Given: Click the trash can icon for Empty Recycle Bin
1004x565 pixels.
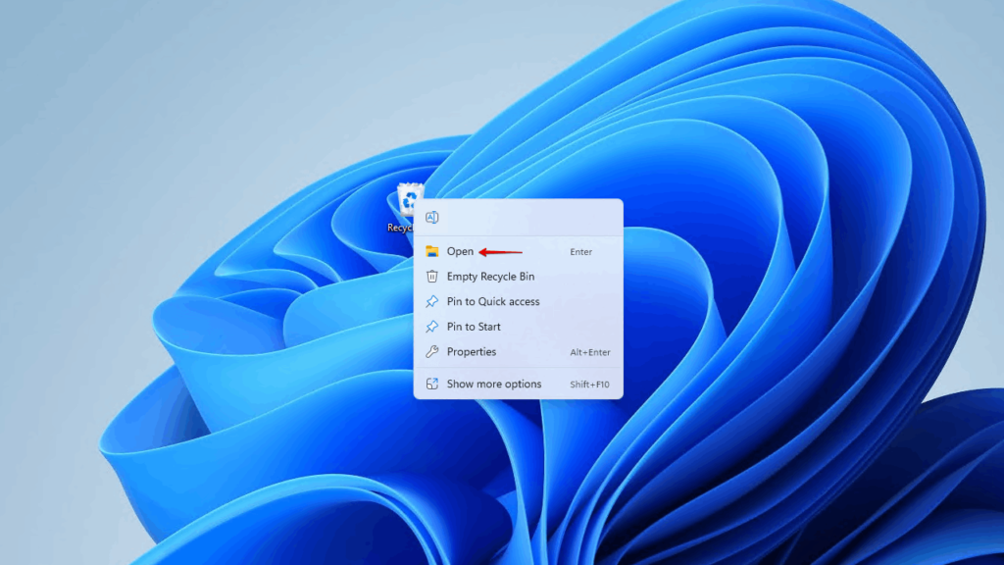Looking at the screenshot, I should coord(431,277).
